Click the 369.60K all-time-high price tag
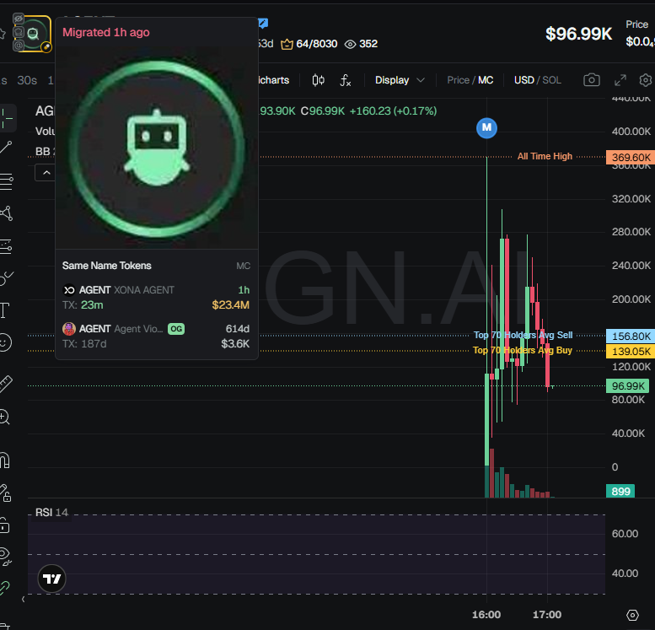Image resolution: width=655 pixels, height=630 pixels. (631, 158)
